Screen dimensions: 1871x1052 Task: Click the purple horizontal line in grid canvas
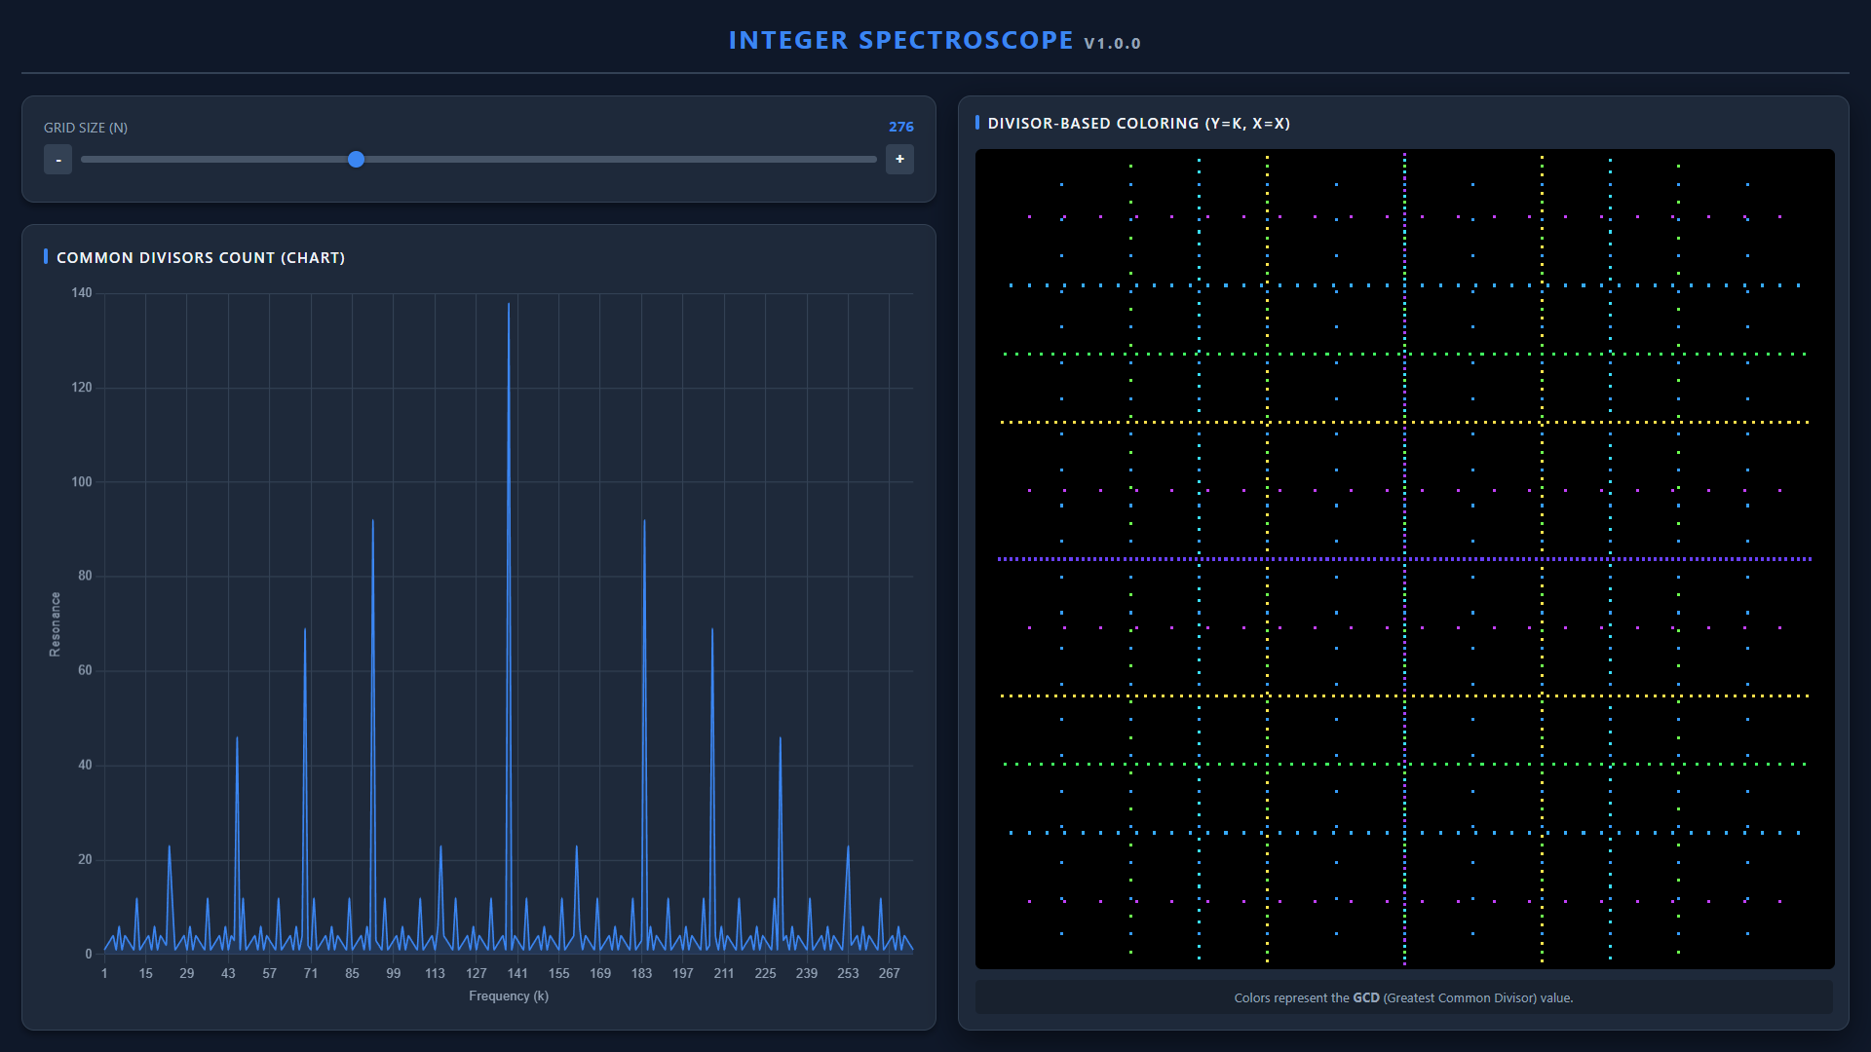(1169, 559)
